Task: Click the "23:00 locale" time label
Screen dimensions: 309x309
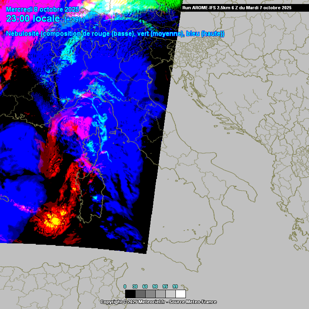Action: point(33,19)
